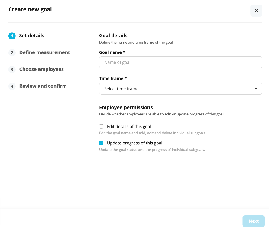Click the Goal name field label

point(112,52)
